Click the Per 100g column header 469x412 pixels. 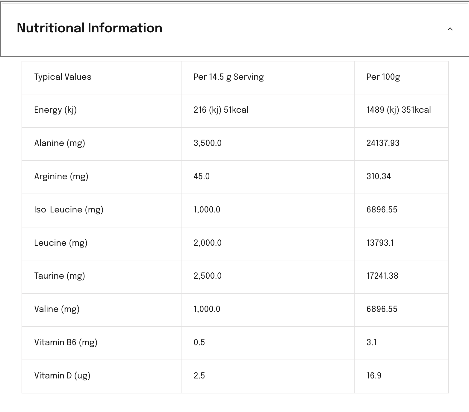point(383,77)
